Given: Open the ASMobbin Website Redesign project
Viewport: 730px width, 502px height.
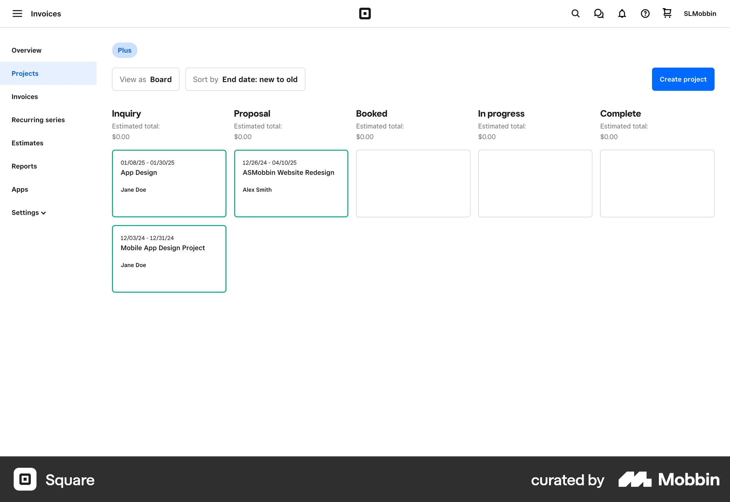Looking at the screenshot, I should [291, 183].
